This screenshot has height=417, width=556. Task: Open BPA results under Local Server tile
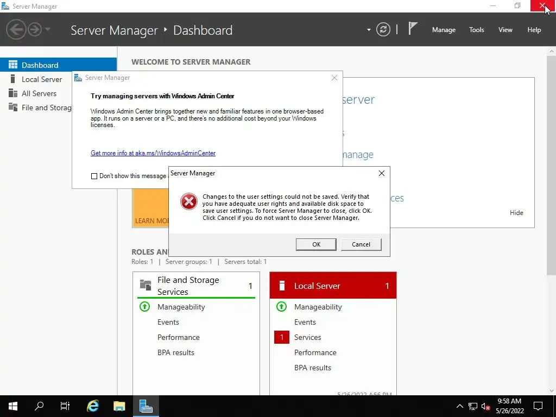click(313, 368)
